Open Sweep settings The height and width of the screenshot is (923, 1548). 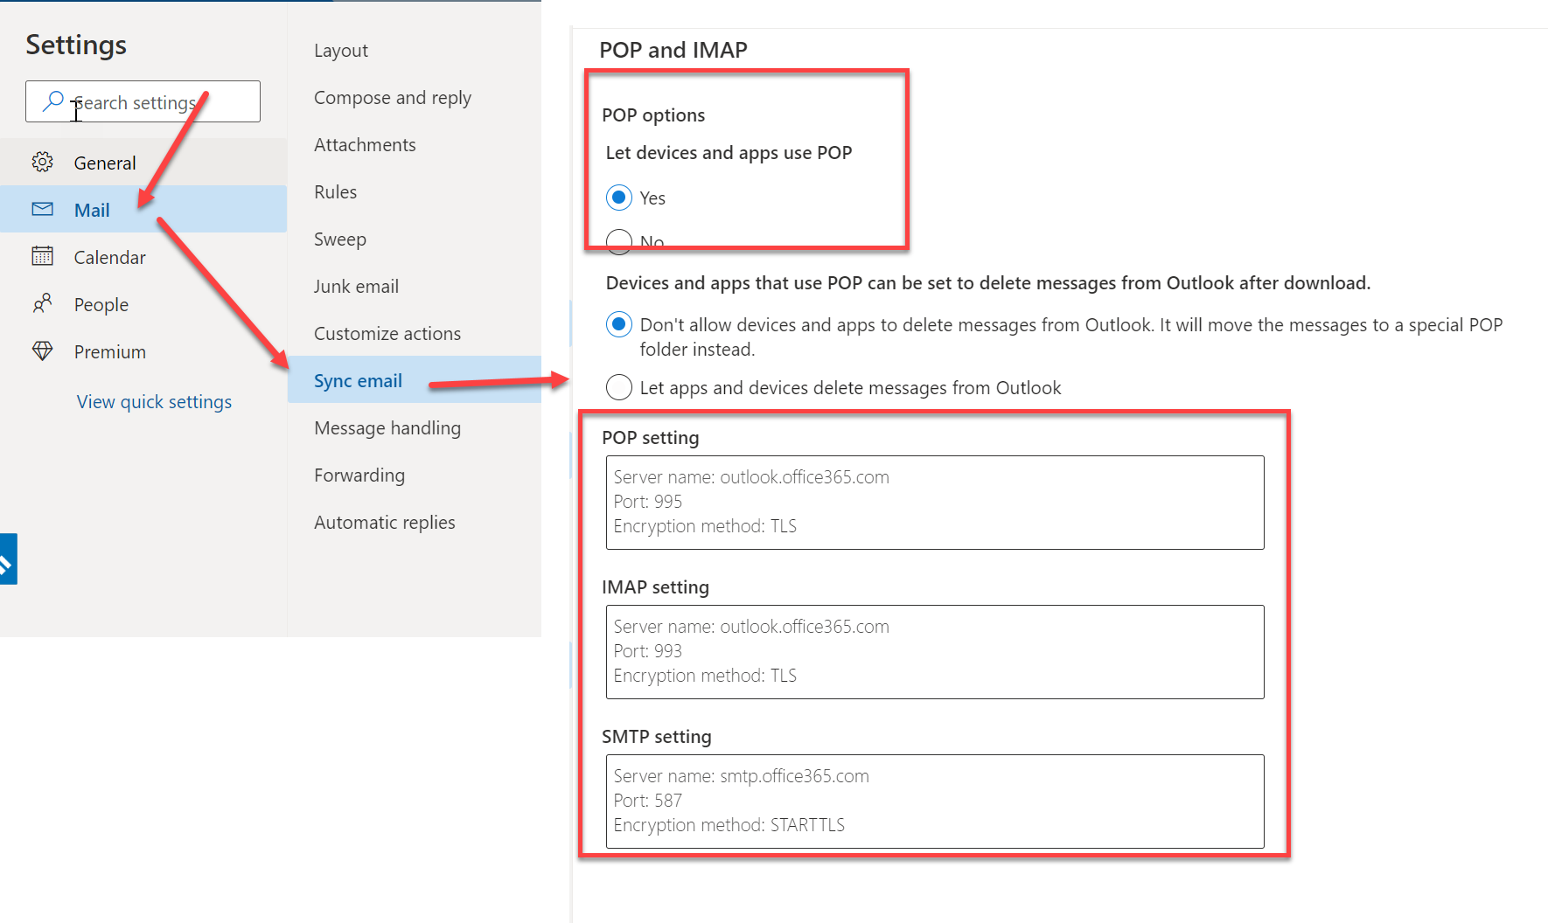[415, 239]
